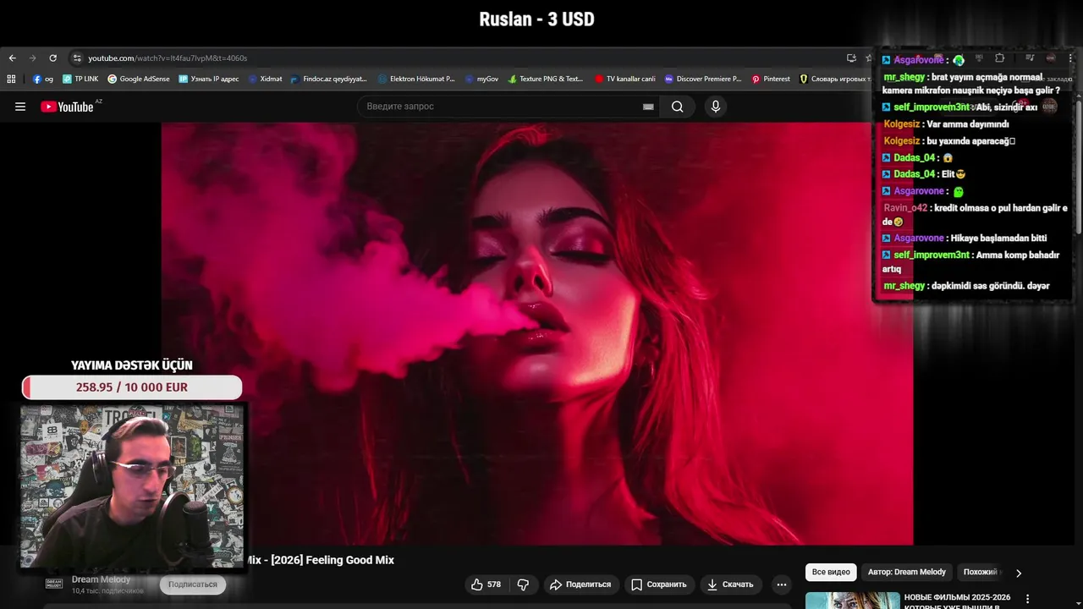
Task: Open the Узнать IP адрес bookmark
Action: pos(209,79)
